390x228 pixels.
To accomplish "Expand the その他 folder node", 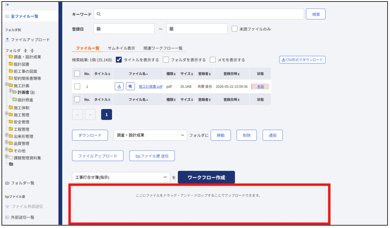I will pos(7,149).
